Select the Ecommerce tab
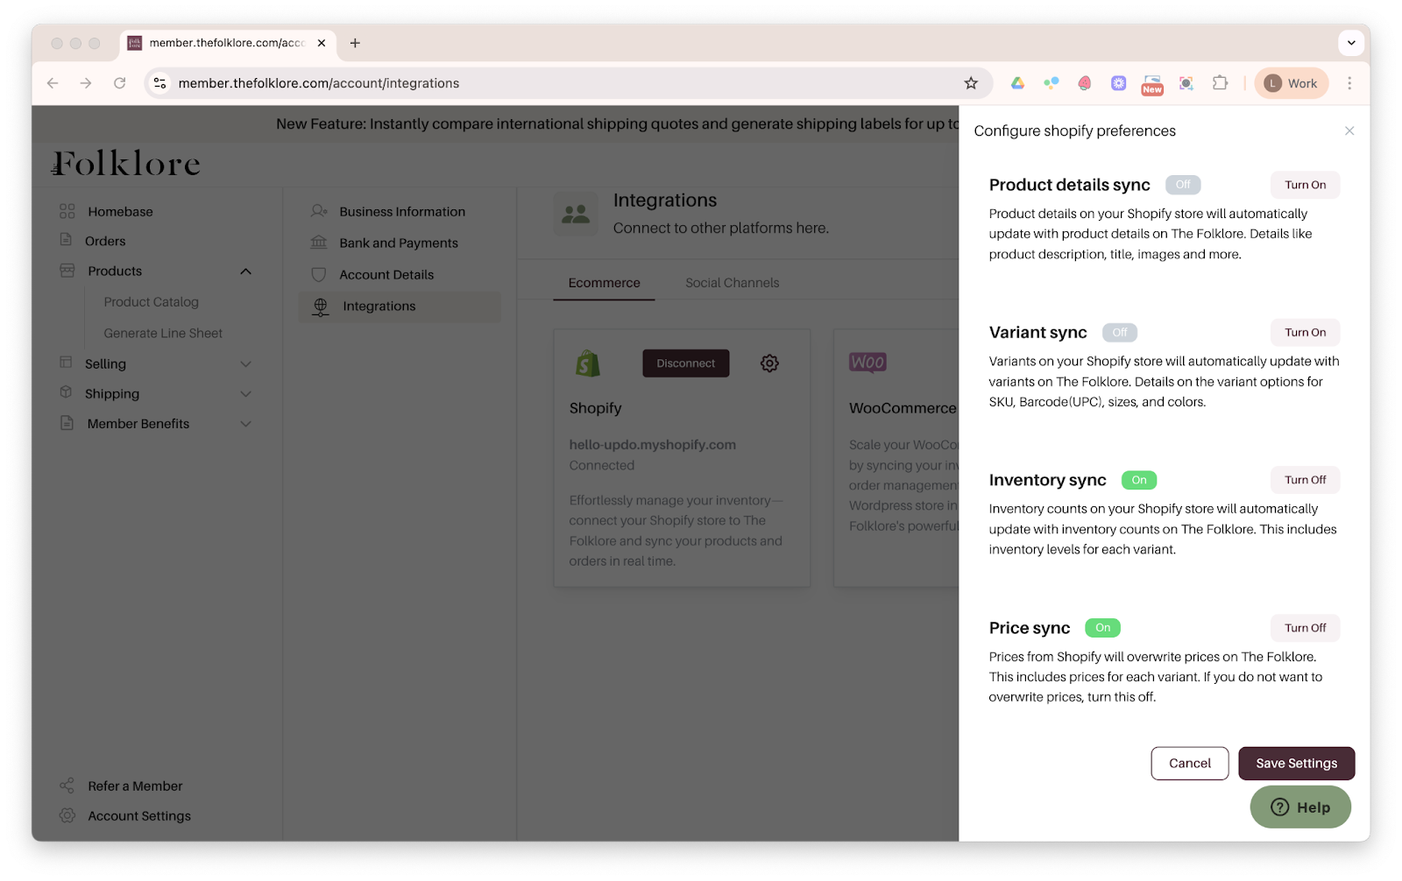This screenshot has height=881, width=1402. 604,282
